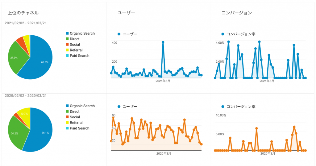Click the 2021/02/02 - 2021/03/21 date range label

[26, 23]
